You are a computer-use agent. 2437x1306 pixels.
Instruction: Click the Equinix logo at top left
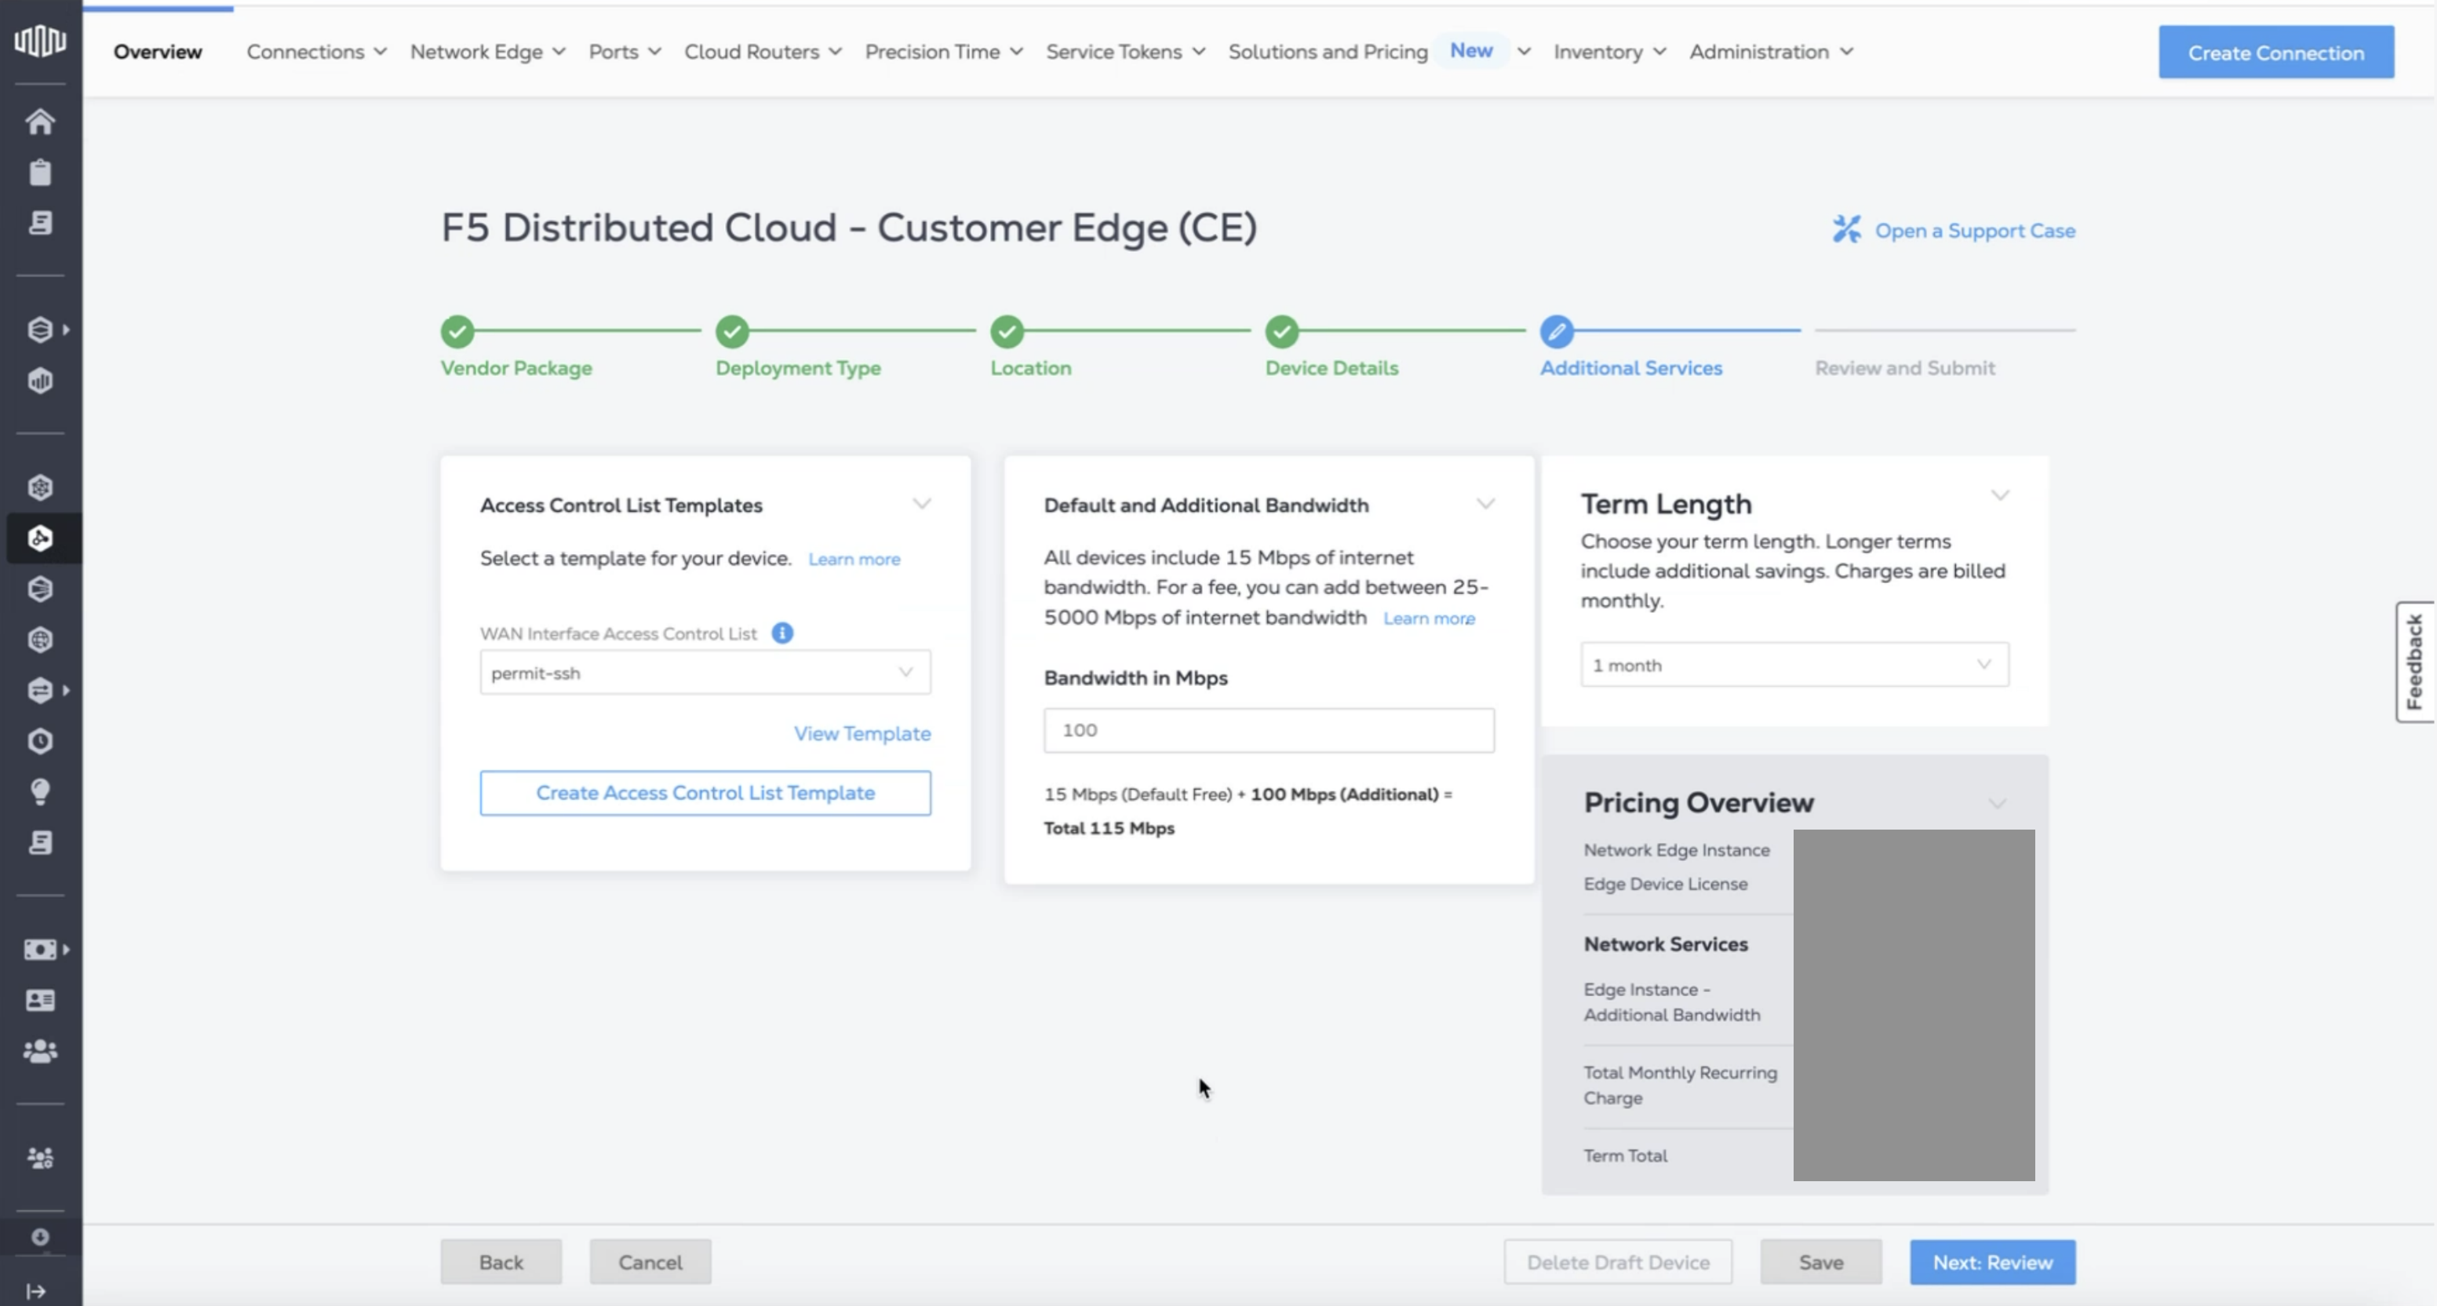pos(40,41)
